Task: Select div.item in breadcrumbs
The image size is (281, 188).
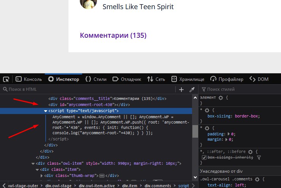Action: point(130,186)
